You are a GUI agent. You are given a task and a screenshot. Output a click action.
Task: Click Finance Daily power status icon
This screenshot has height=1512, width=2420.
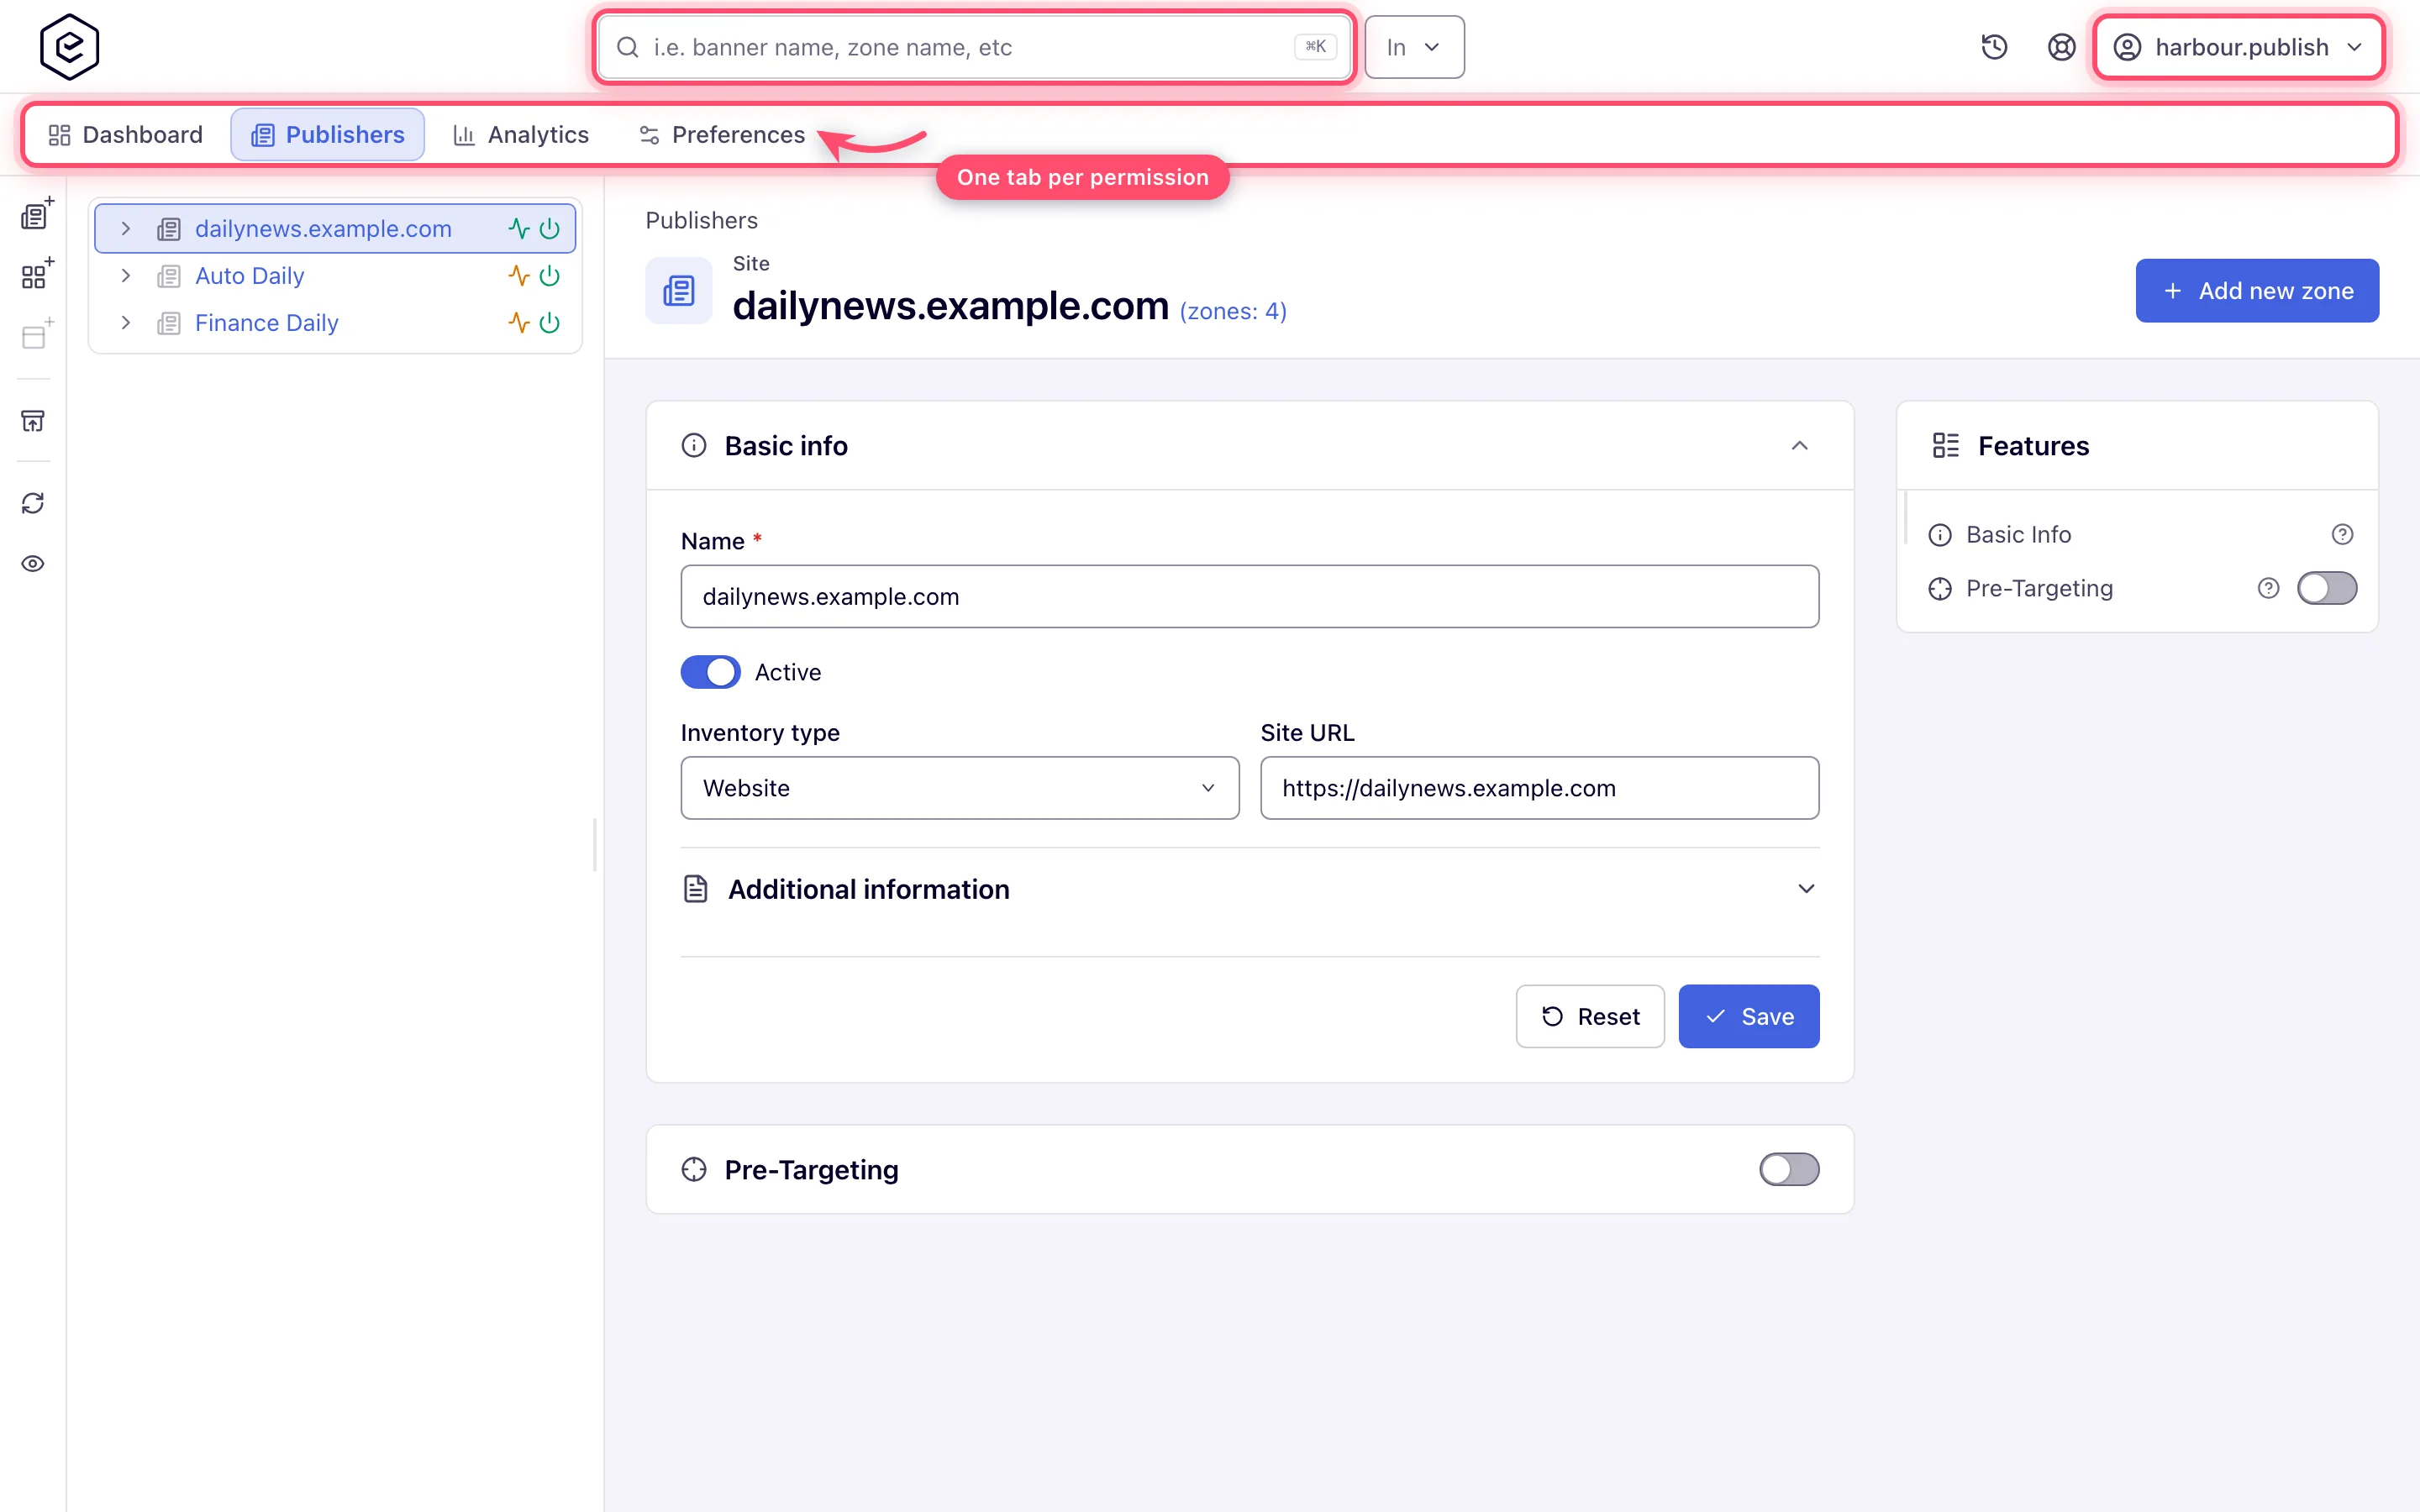click(549, 323)
